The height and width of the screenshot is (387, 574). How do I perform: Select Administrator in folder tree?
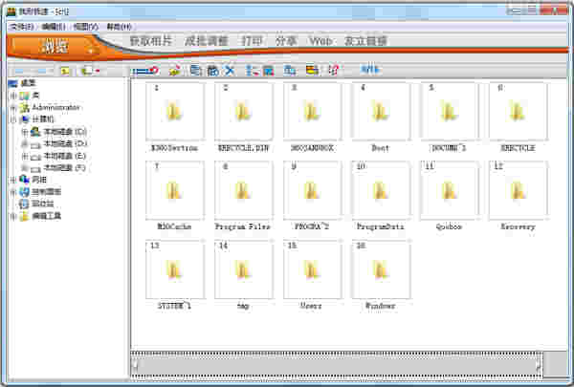coord(55,107)
